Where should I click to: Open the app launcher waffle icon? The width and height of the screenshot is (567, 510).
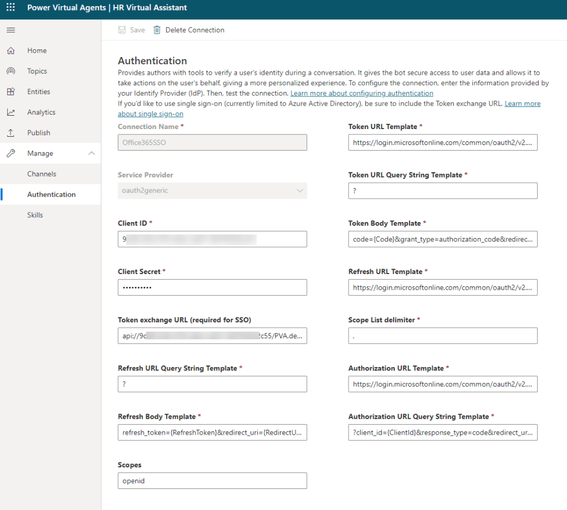11,8
